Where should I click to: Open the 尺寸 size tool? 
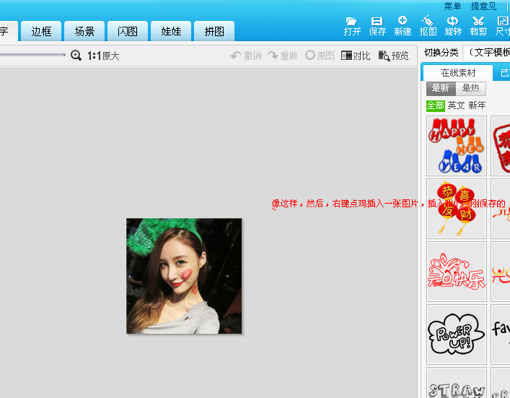503,26
